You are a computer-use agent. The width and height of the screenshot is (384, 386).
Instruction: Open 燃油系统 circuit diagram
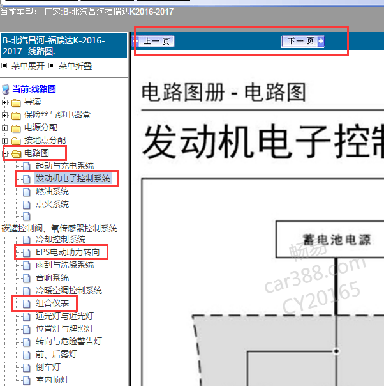click(x=52, y=191)
